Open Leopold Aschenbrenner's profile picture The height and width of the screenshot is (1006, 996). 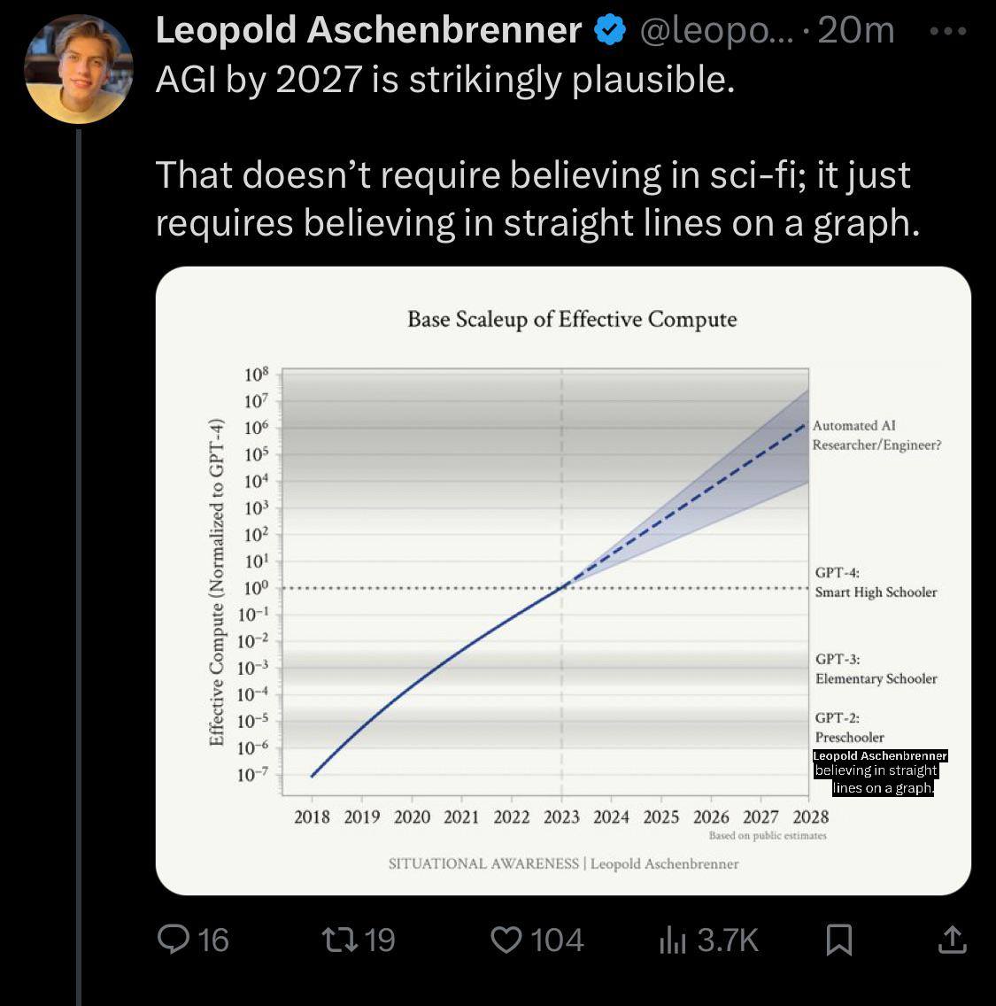click(78, 69)
